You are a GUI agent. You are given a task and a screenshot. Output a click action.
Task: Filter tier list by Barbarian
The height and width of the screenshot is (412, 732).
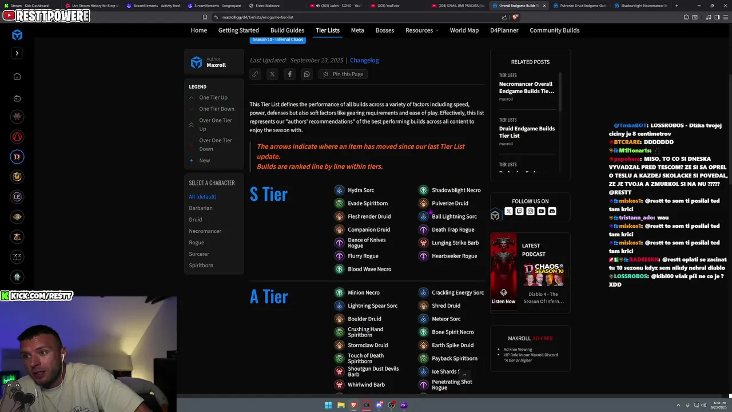[201, 208]
